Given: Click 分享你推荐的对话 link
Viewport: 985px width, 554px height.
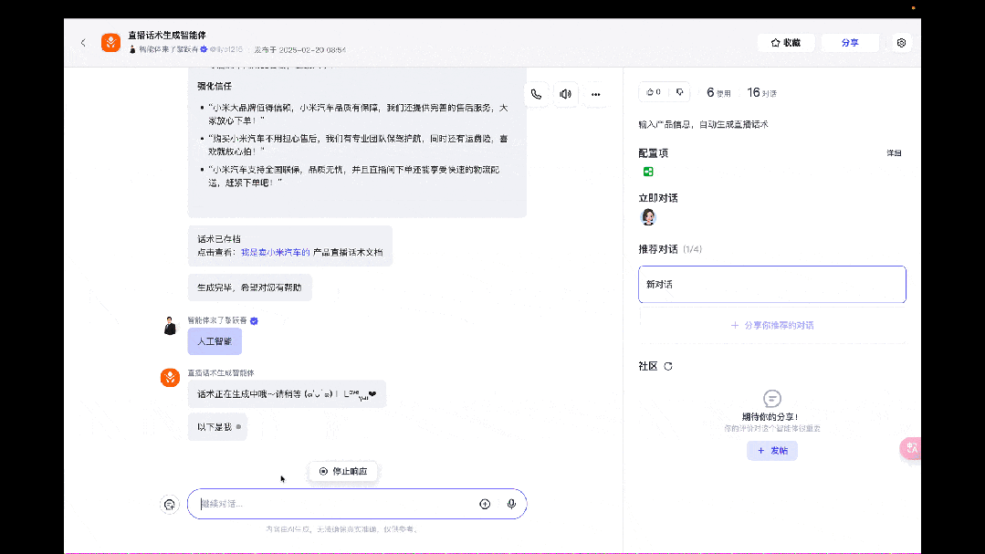Looking at the screenshot, I should point(772,325).
